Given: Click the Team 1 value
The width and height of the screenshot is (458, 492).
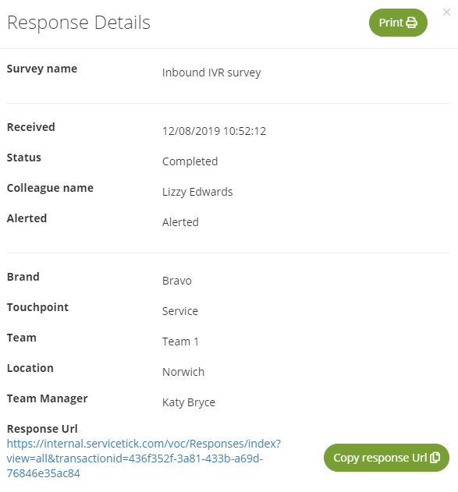Looking at the screenshot, I should pyautogui.click(x=180, y=342).
